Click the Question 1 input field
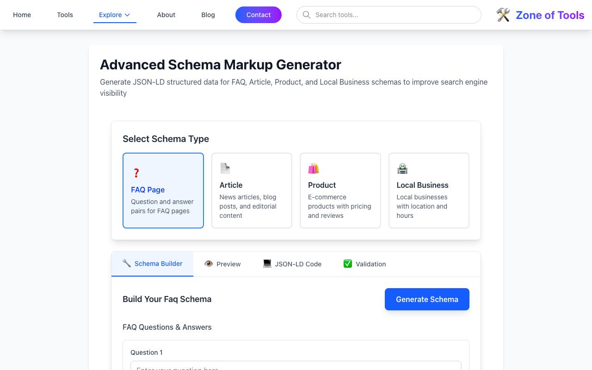The height and width of the screenshot is (370, 592). coord(296,365)
